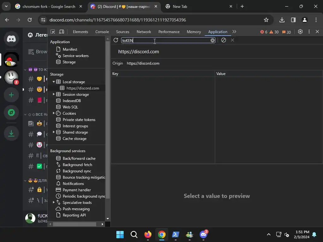Click the clear all storage icon

click(224, 40)
